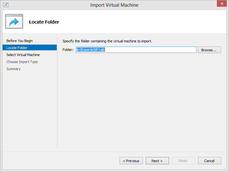Click the 'Folder:' field label
The width and height of the screenshot is (229, 172).
(x=68, y=50)
